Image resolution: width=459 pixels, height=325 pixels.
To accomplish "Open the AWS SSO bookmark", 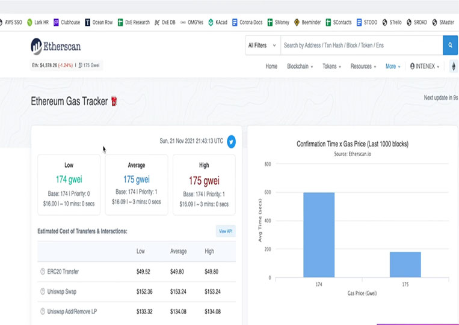I will tap(11, 22).
